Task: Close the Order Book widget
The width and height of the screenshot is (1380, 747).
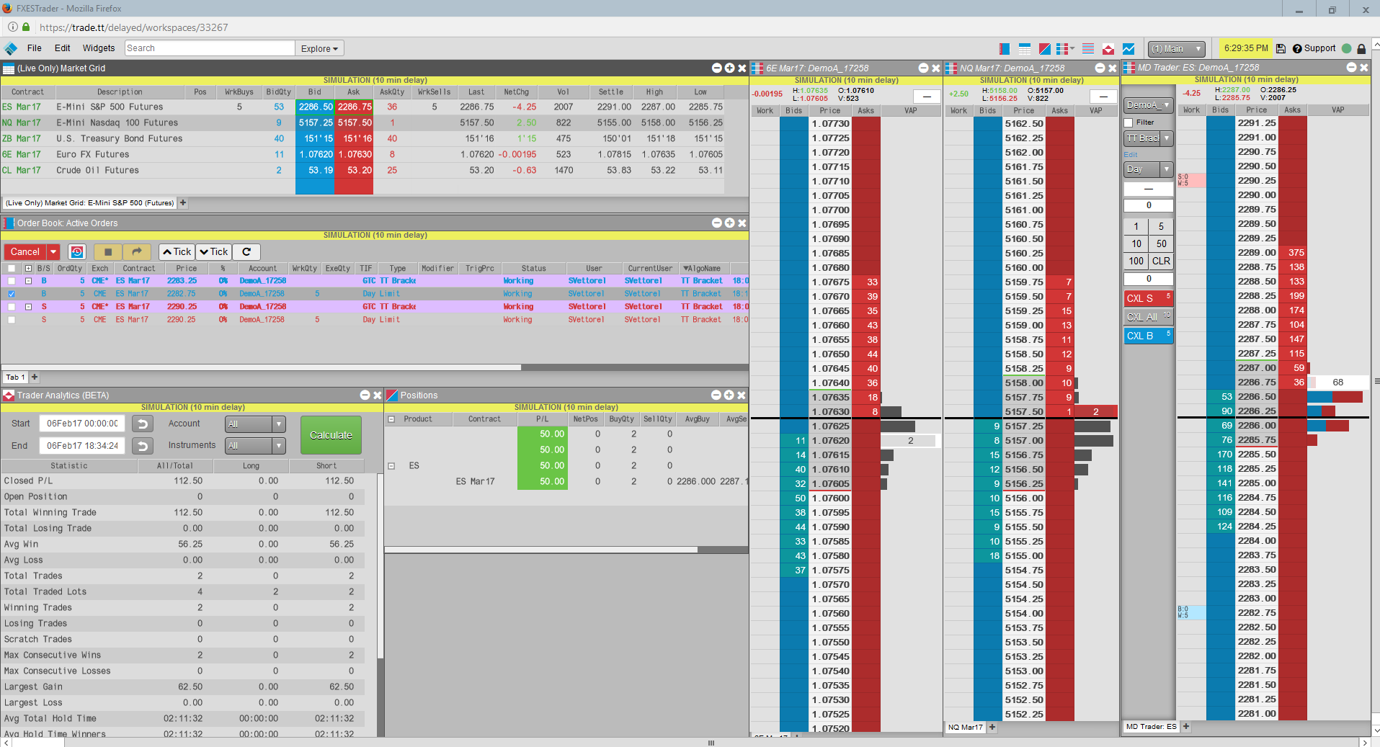Action: coord(742,223)
